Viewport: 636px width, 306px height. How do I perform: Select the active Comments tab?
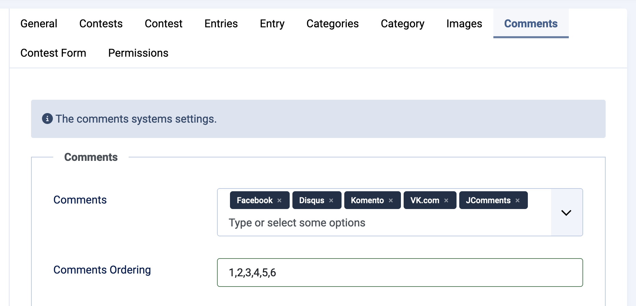tap(531, 24)
